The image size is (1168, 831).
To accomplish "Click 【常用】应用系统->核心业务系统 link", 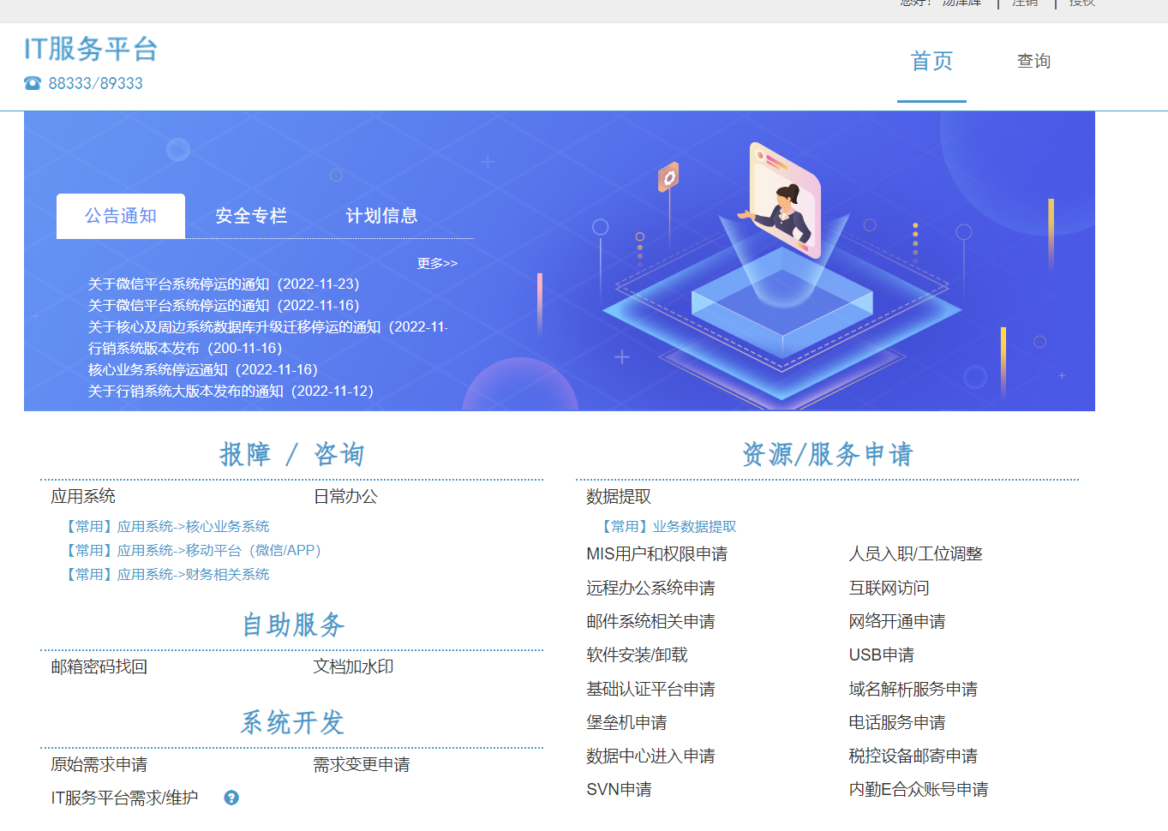I will pyautogui.click(x=168, y=527).
